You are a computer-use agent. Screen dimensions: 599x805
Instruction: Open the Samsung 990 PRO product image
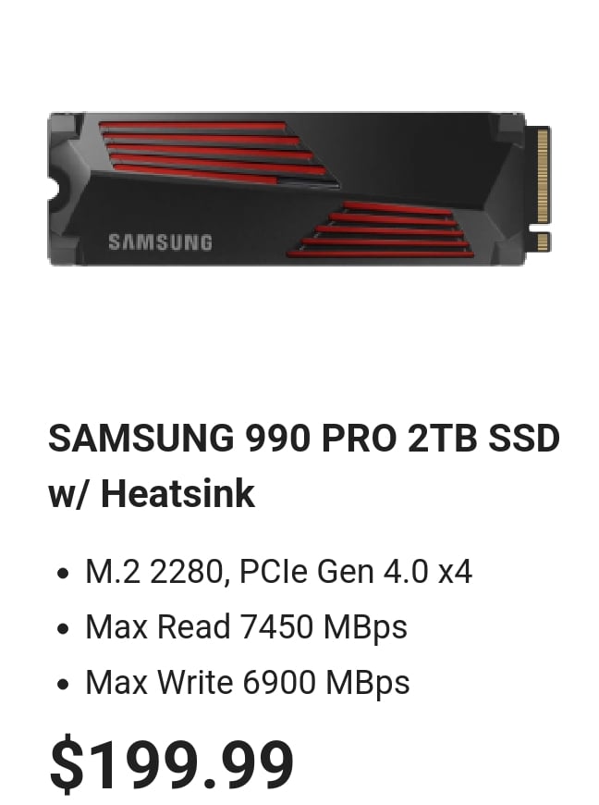coord(299,189)
